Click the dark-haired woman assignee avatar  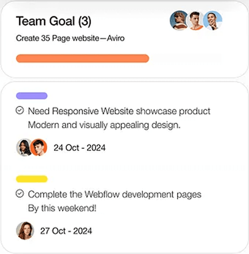[x=24, y=147]
